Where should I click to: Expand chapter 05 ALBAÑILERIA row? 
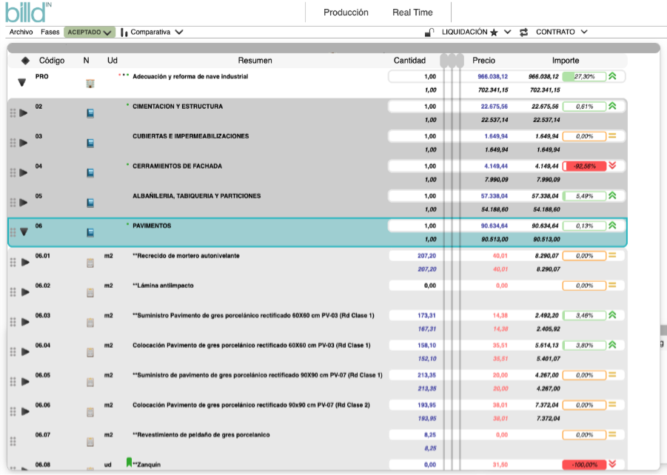[x=24, y=203]
